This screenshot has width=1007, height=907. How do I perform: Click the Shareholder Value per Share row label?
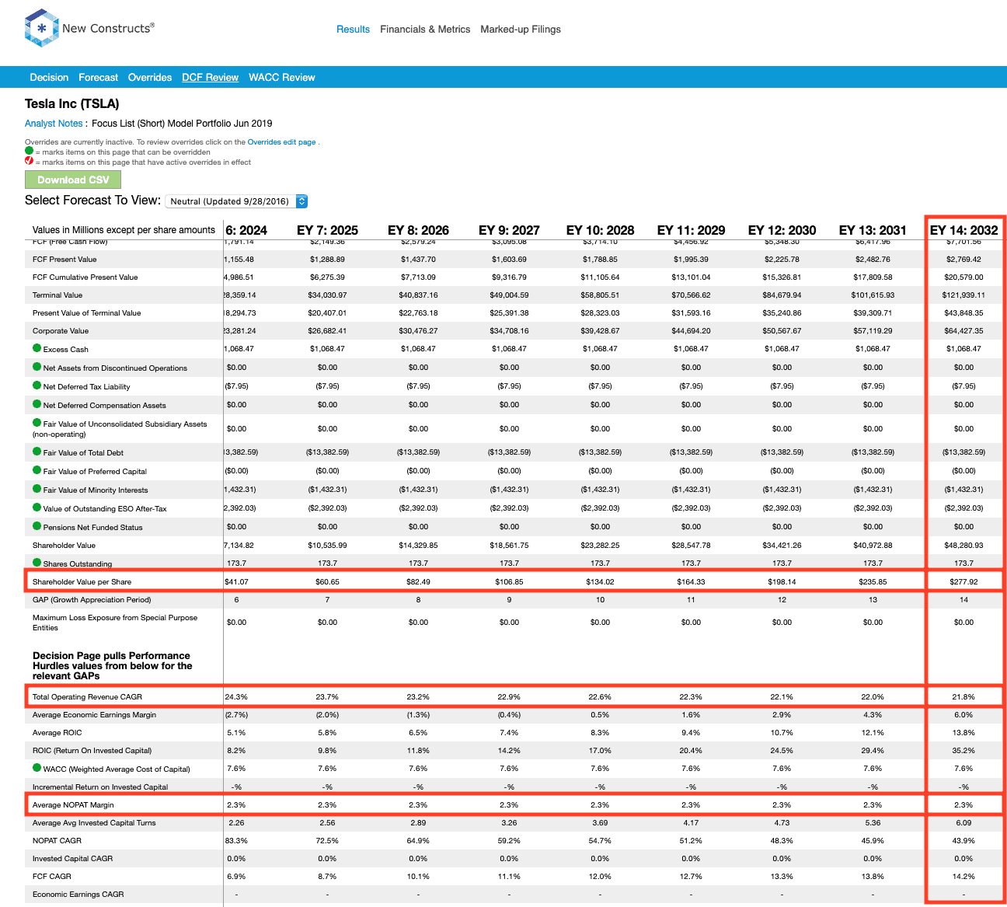82,581
